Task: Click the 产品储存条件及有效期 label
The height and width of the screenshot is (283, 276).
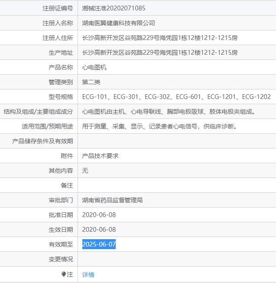Action: pos(42,141)
